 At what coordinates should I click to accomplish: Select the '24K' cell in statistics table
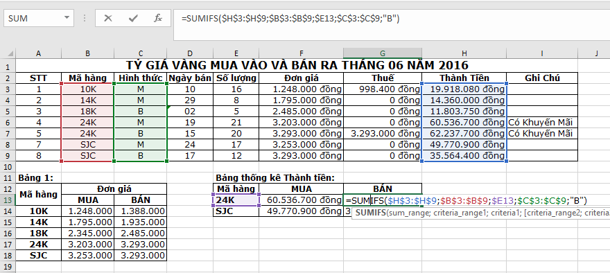pos(236,200)
